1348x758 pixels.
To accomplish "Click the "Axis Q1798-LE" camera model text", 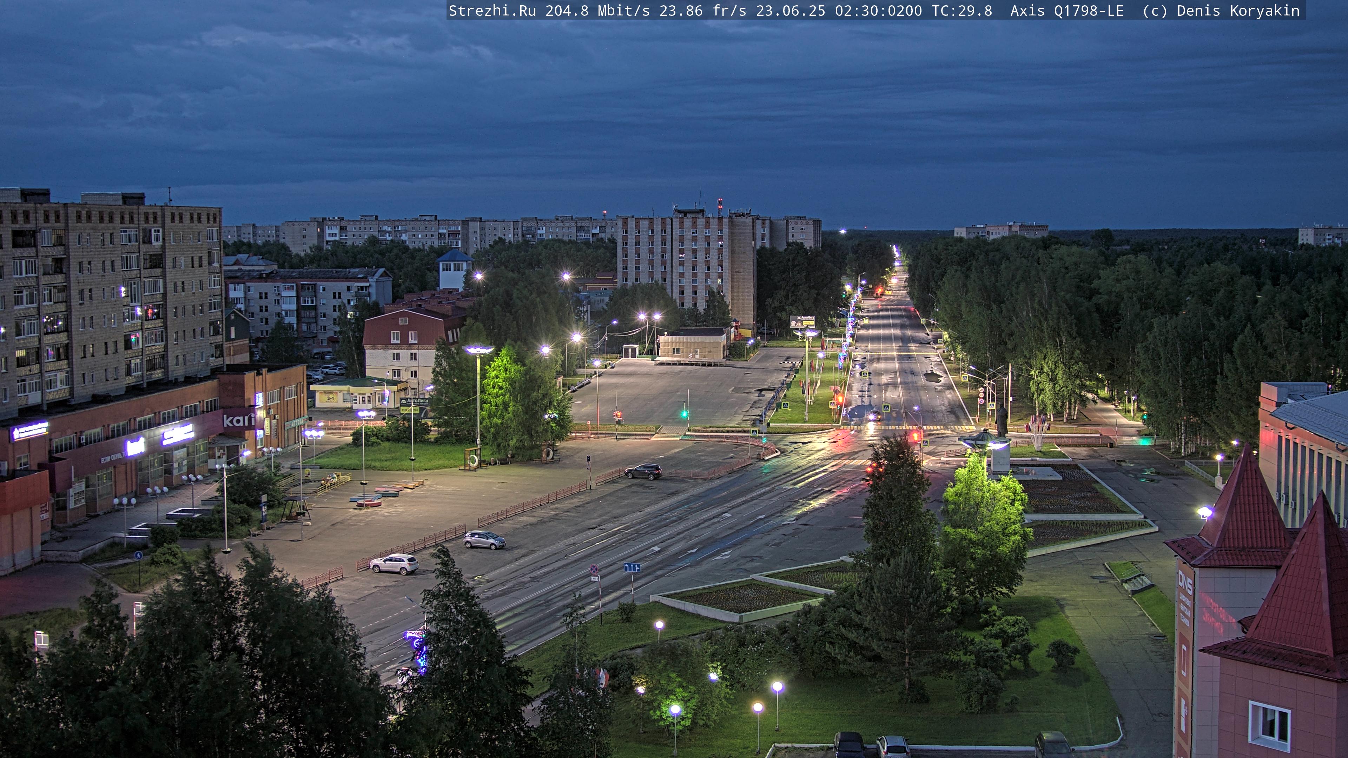I will pos(1067,11).
